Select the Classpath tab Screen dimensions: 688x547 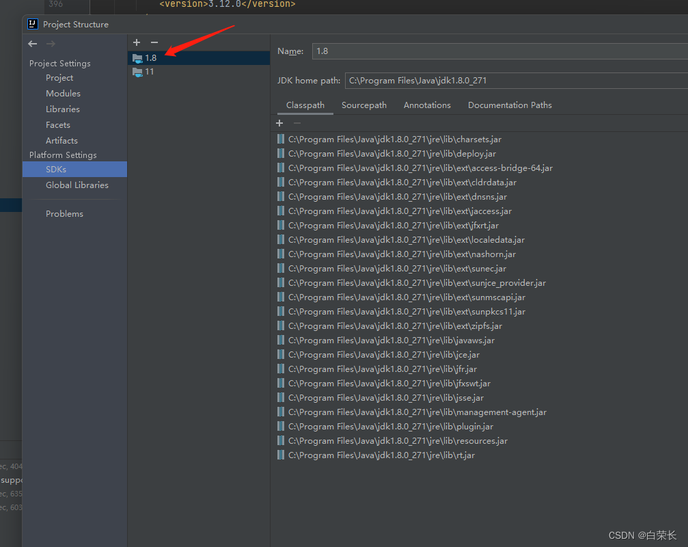305,105
